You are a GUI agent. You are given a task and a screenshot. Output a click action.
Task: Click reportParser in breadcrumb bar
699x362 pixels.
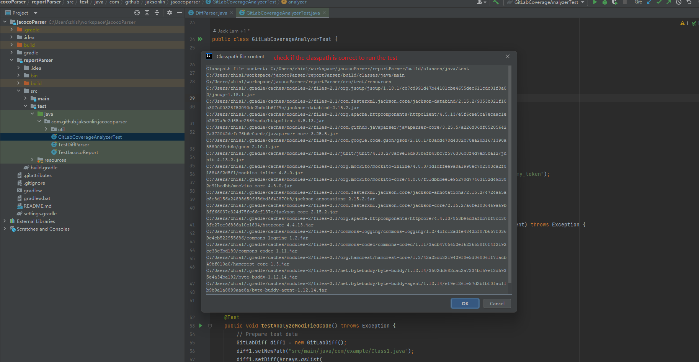point(46,2)
